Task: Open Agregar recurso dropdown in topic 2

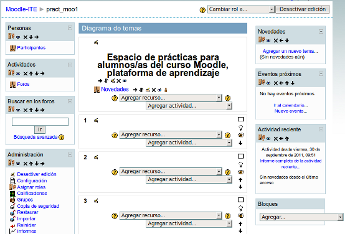Action: pyautogui.click(x=171, y=171)
